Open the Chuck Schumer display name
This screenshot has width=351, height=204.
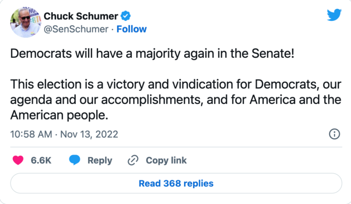tap(81, 16)
